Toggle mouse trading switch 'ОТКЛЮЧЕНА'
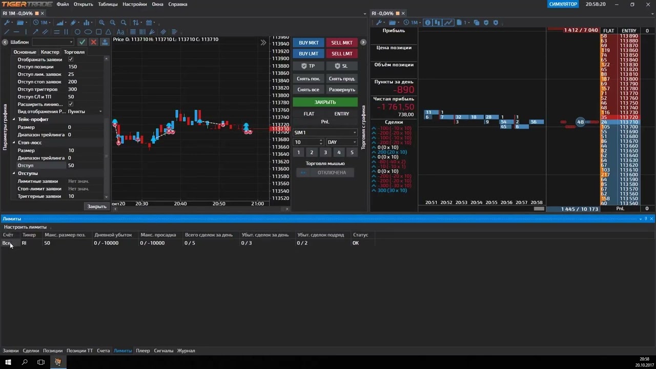Image resolution: width=656 pixels, height=369 pixels. pos(325,172)
